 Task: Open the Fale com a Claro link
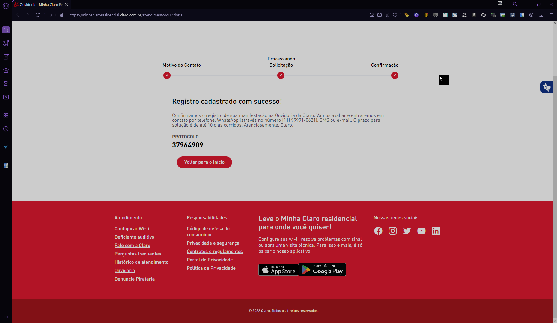[133, 246]
